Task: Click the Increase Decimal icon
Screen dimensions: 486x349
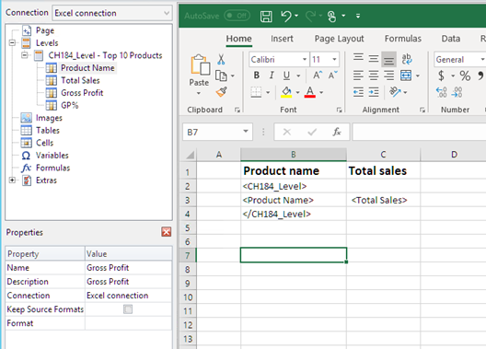Action: (x=442, y=92)
